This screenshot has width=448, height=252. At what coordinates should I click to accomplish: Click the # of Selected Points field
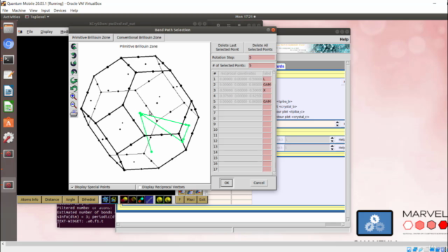click(261, 65)
